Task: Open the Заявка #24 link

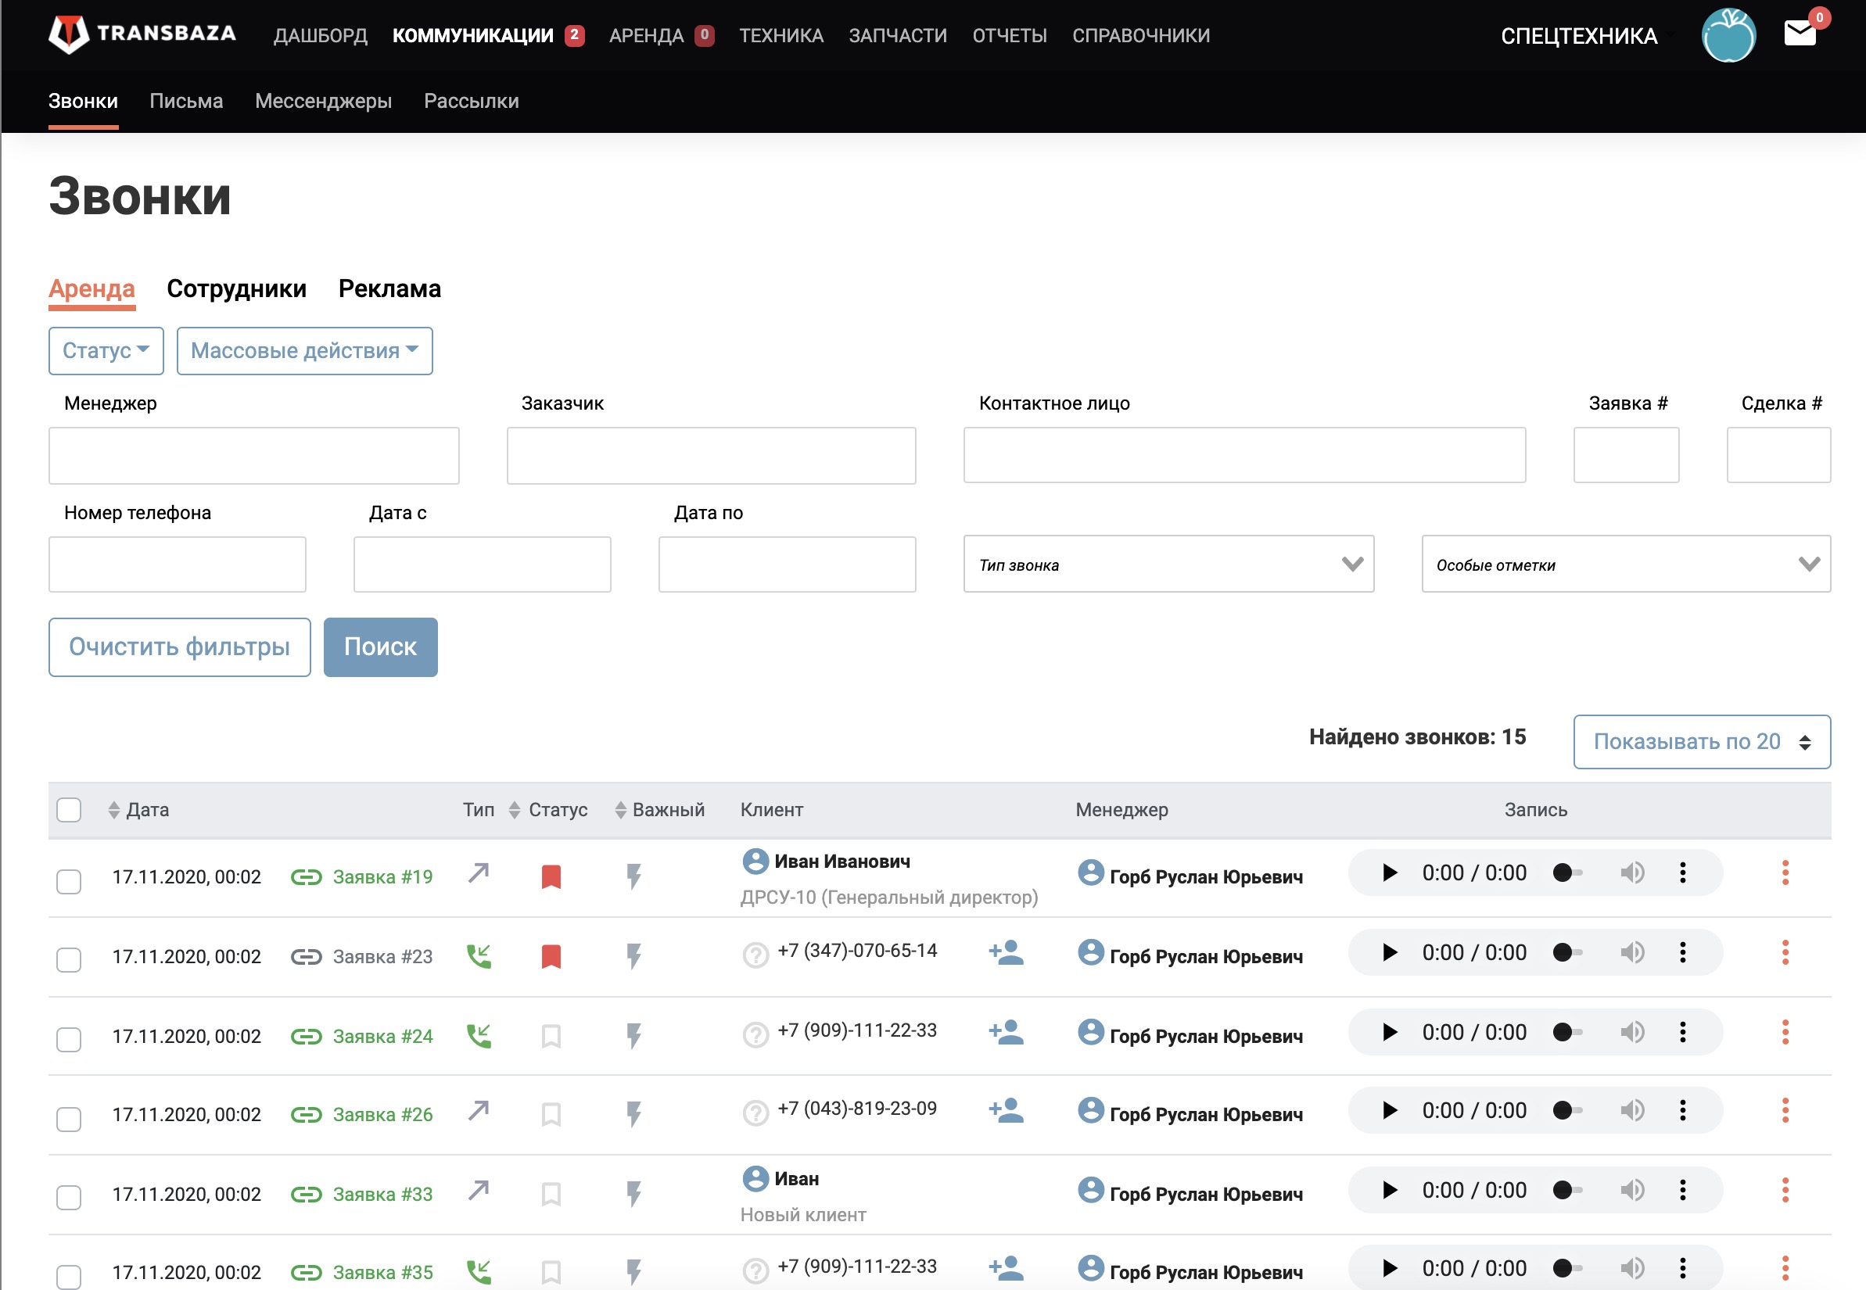Action: 382,1036
